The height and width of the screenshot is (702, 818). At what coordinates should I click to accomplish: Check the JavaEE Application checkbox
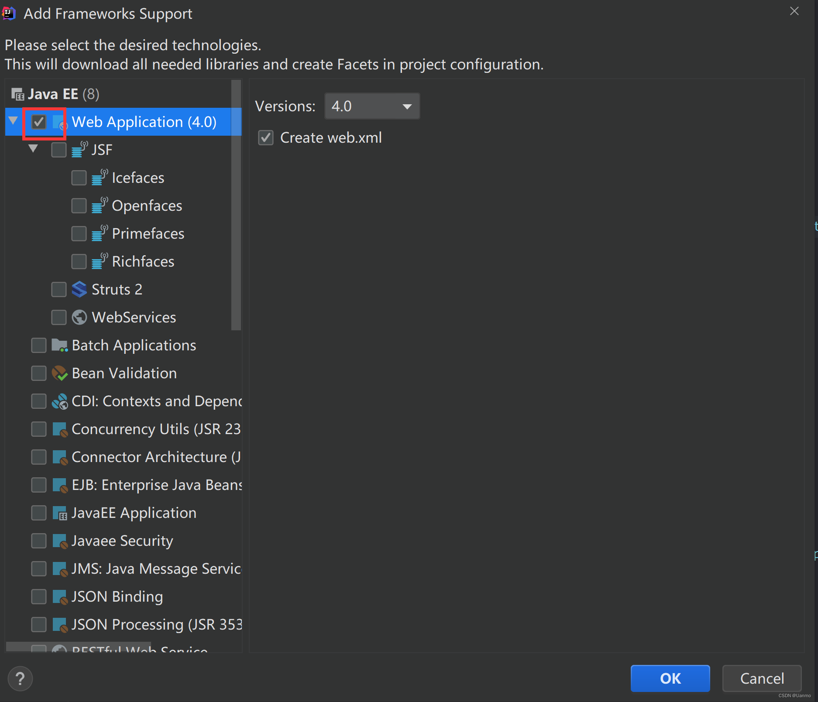tap(39, 513)
